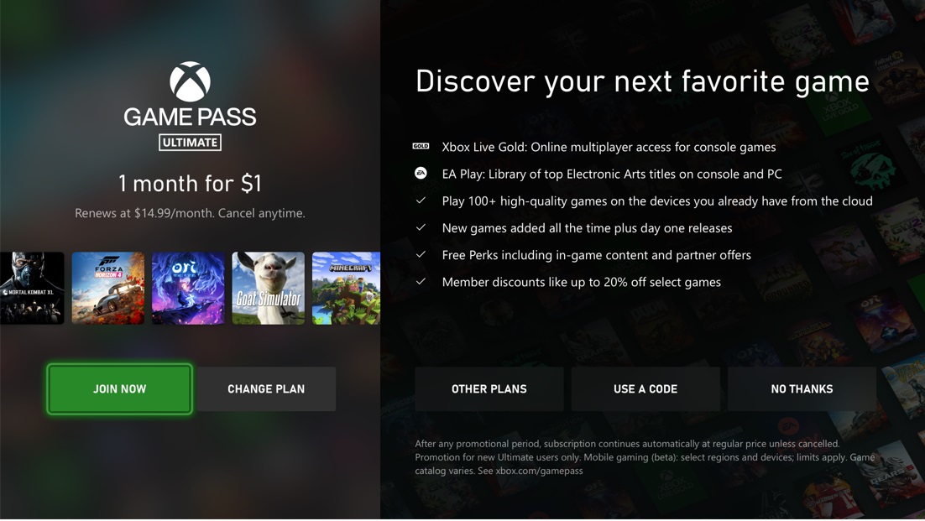
Task: Join Game Pass Ultimate with Join Now
Action: click(x=120, y=389)
